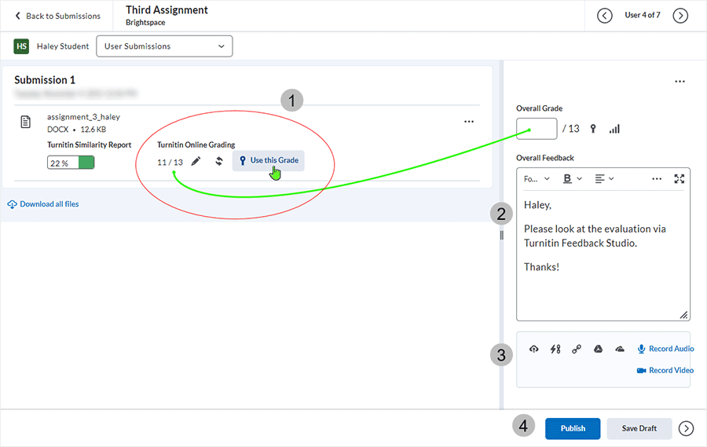This screenshot has width=707, height=447.
Task: Click the Submission 1 heading
Action: (x=45, y=80)
